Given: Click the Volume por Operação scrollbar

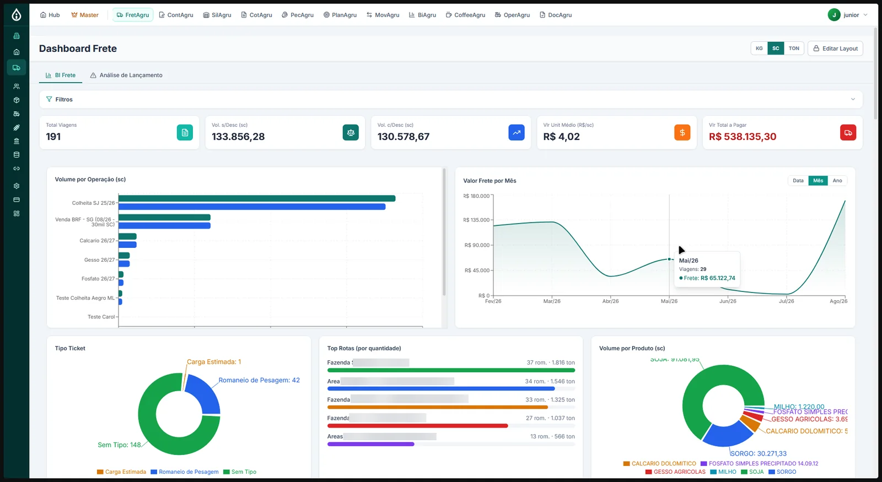Looking at the screenshot, I should [x=444, y=232].
